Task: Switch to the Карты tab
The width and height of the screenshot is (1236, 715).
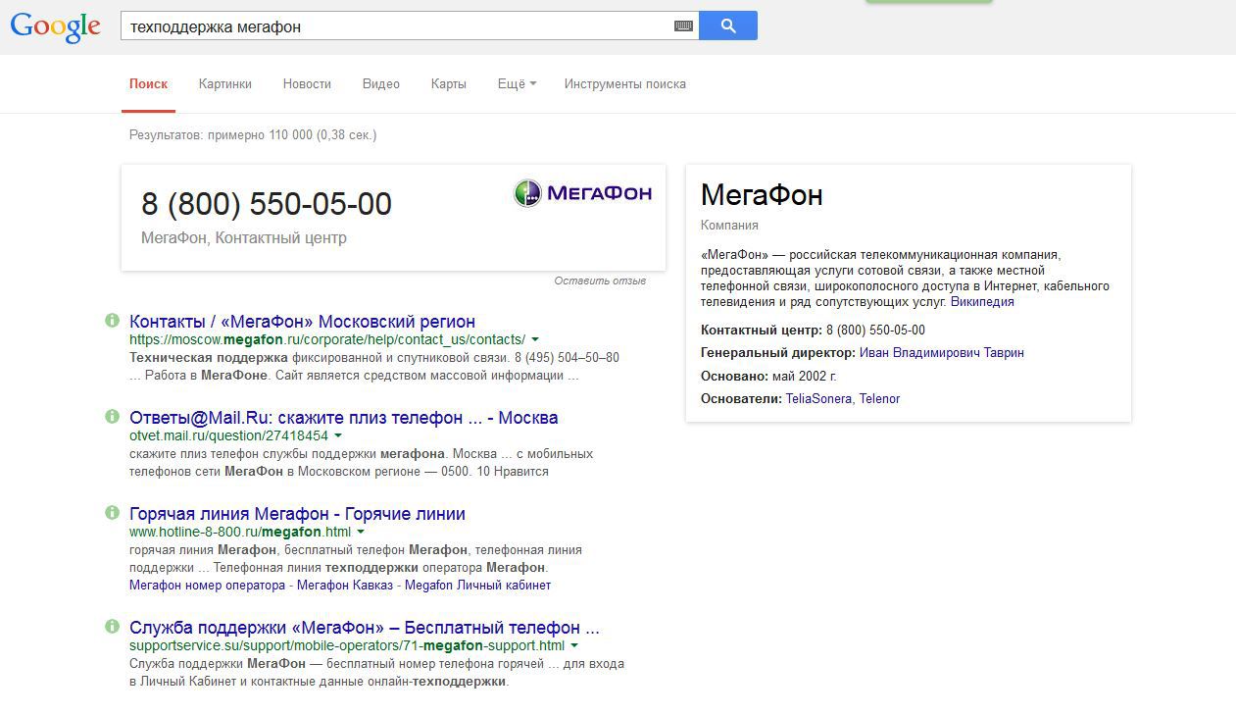Action: pyautogui.click(x=449, y=84)
